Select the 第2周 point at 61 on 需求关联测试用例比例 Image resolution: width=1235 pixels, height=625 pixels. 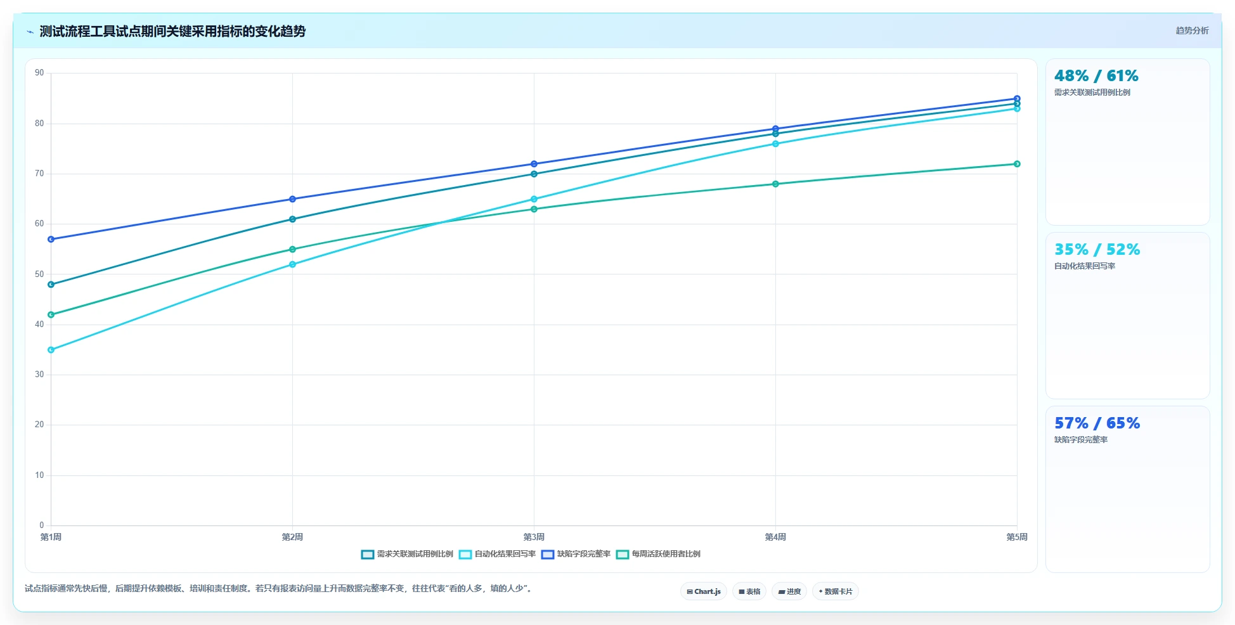click(292, 219)
